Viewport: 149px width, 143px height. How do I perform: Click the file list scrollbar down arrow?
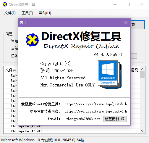(x=142, y=131)
